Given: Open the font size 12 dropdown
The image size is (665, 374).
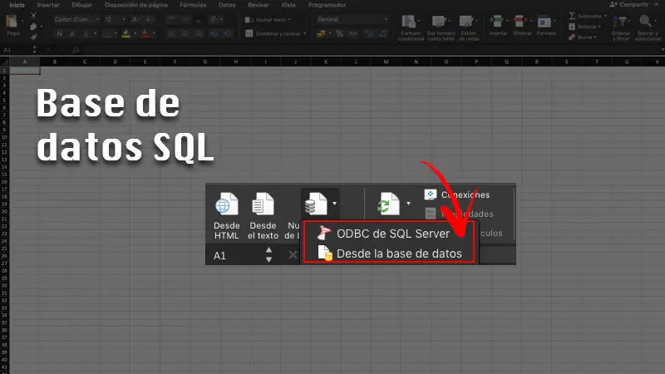Looking at the screenshot, I should [x=116, y=19].
